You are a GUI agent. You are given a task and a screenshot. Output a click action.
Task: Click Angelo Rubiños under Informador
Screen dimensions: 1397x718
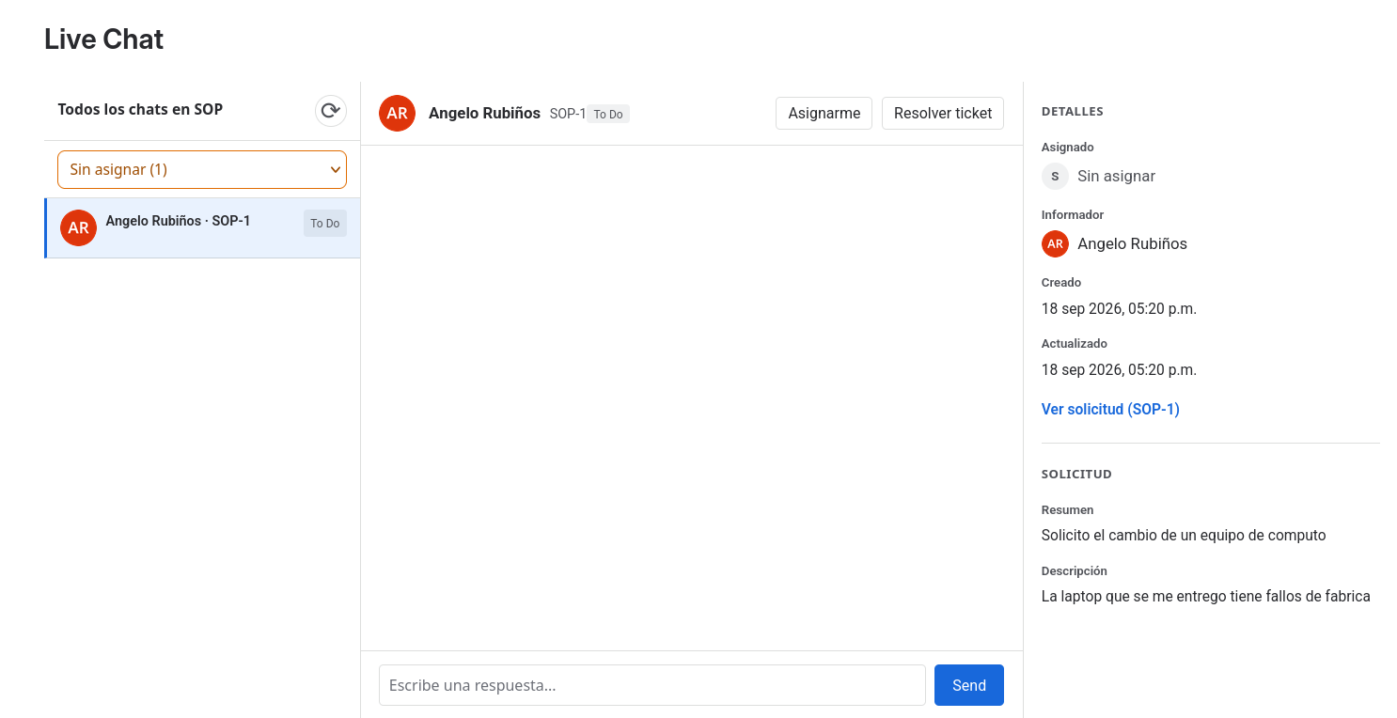coord(1132,243)
